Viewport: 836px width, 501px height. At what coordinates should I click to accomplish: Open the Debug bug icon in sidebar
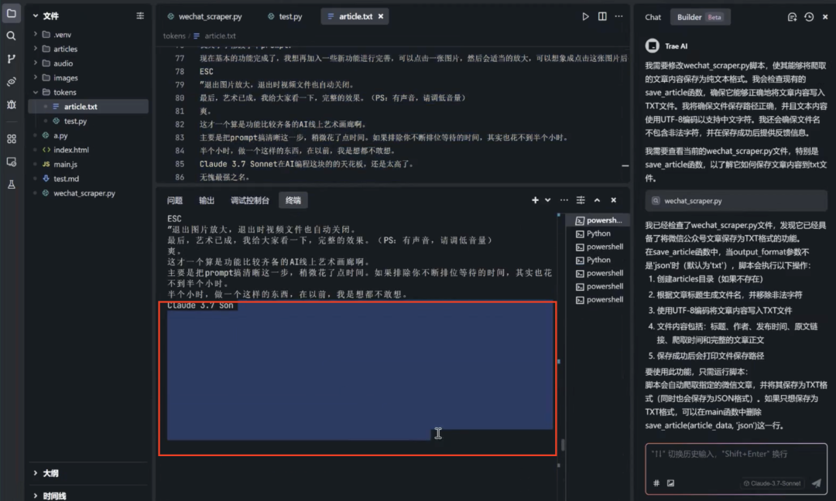[x=11, y=105]
